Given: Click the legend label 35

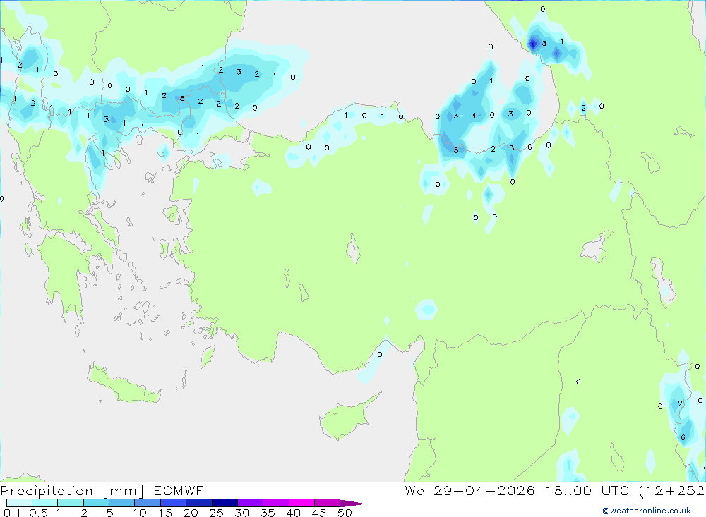Looking at the screenshot, I should (x=268, y=513).
